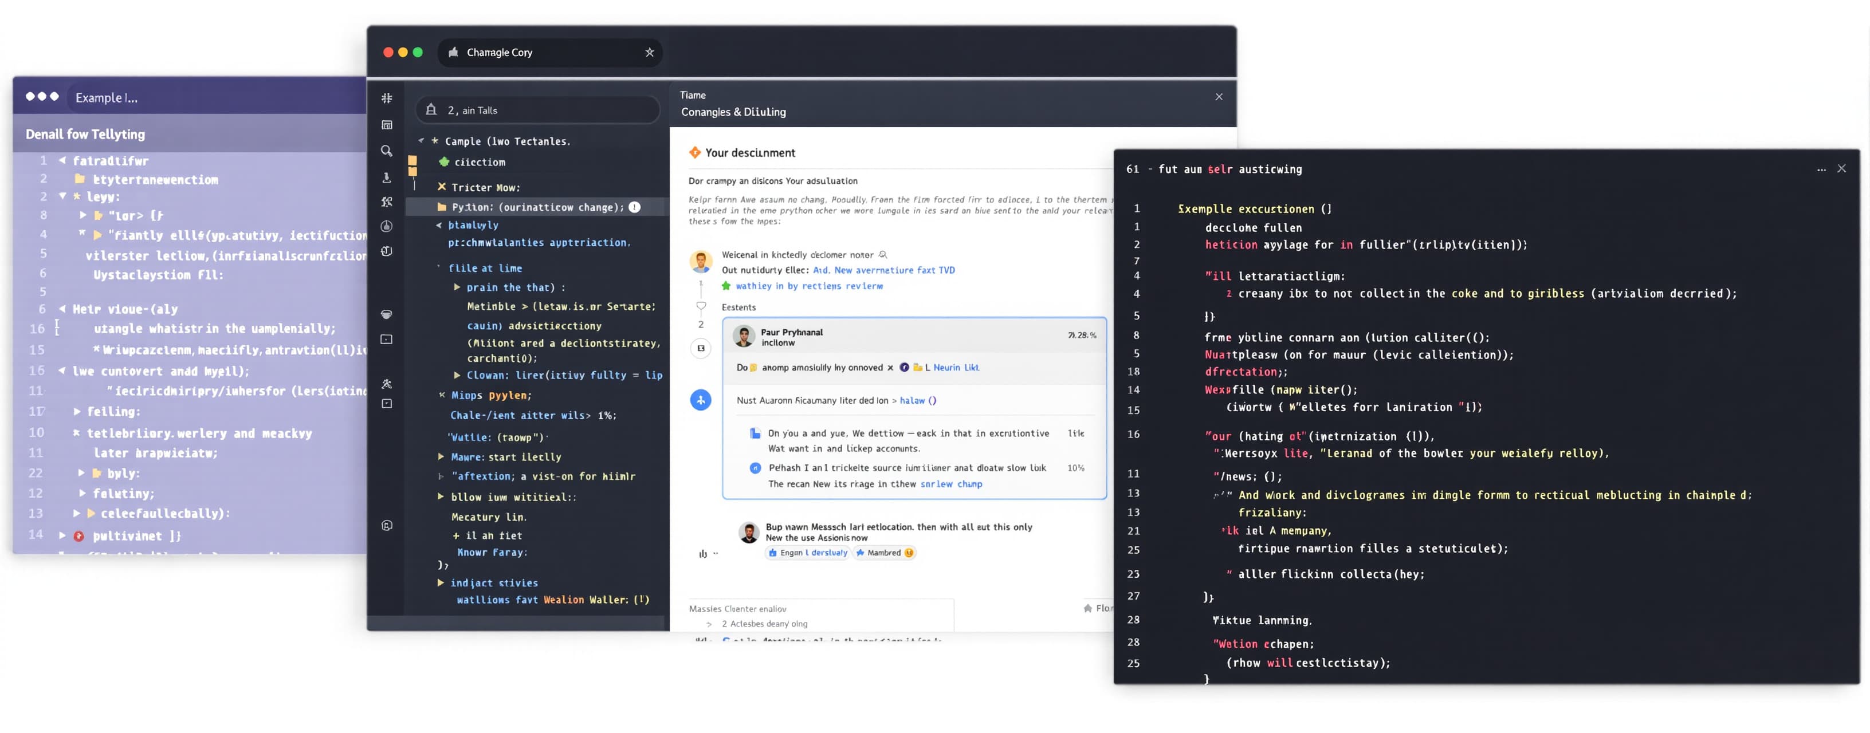This screenshot has height=733, width=1870.
Task: Click the 'Denall fow Tellyting' title in purple window
Action: click(x=85, y=134)
